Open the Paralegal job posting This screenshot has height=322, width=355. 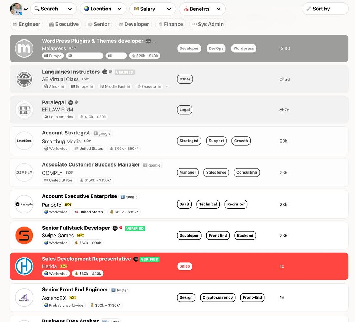(54, 102)
